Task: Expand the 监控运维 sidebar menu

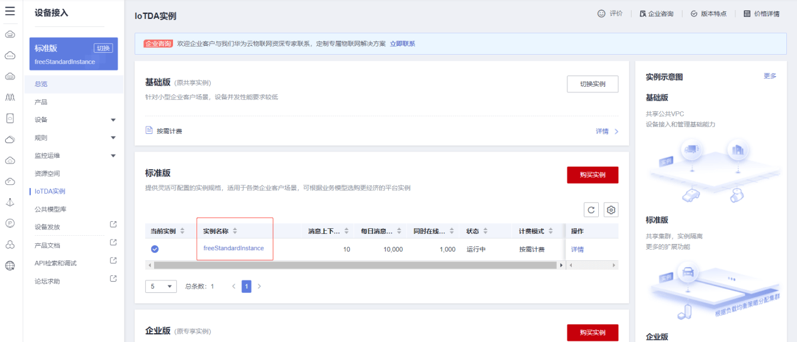Action: 113,155
